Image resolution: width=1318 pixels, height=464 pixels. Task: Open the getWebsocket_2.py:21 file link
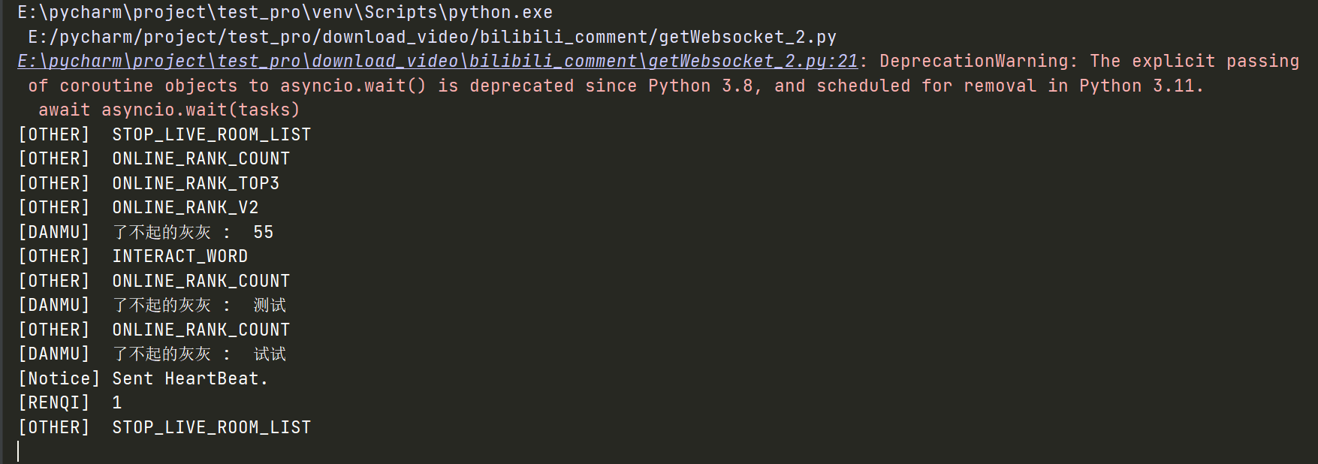pos(438,62)
